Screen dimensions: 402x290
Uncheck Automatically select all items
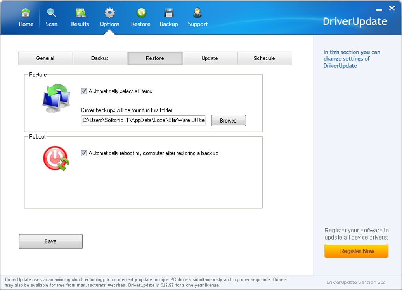coord(84,91)
